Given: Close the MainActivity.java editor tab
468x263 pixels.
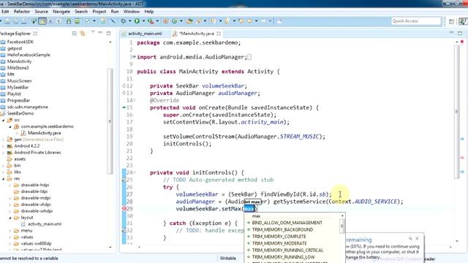Looking at the screenshot, I should pos(219,34).
